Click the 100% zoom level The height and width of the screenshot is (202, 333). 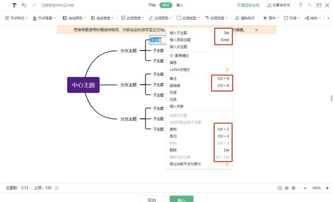click(x=316, y=188)
